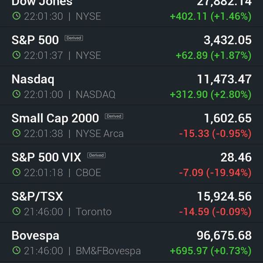
Task: Click the Derived badge beside Small Cap 2000
Action: [114, 116]
